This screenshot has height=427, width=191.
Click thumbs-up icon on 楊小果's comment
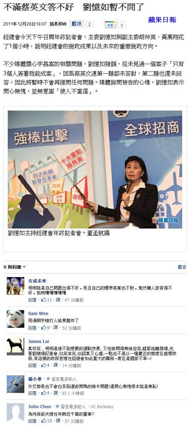[44, 393]
